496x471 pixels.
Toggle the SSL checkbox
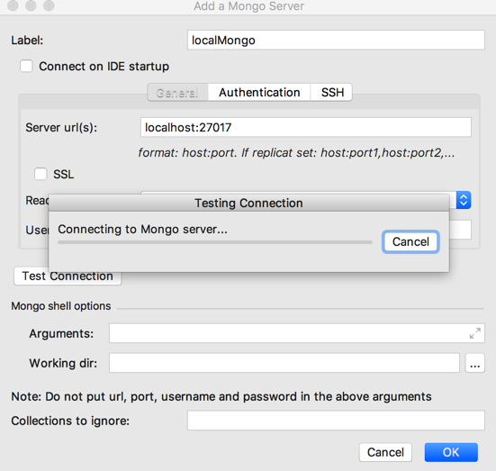[x=41, y=174]
